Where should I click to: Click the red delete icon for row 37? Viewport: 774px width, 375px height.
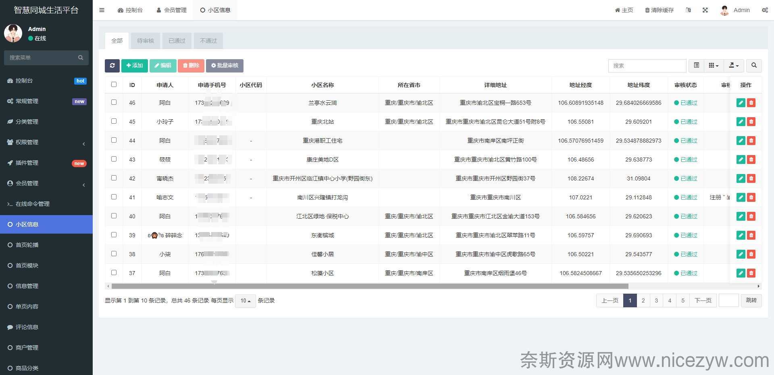(751, 273)
